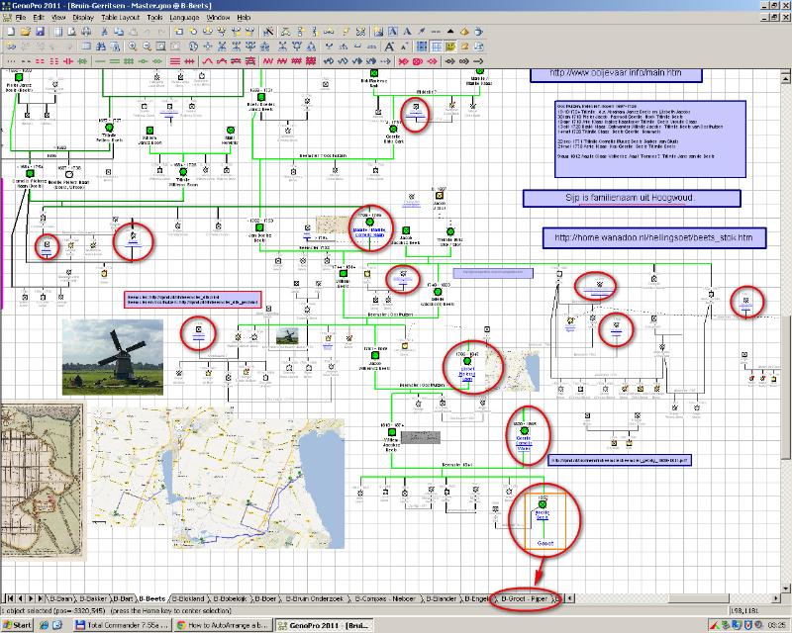Click the Open file folder icon
The image size is (792, 633).
(x=24, y=32)
